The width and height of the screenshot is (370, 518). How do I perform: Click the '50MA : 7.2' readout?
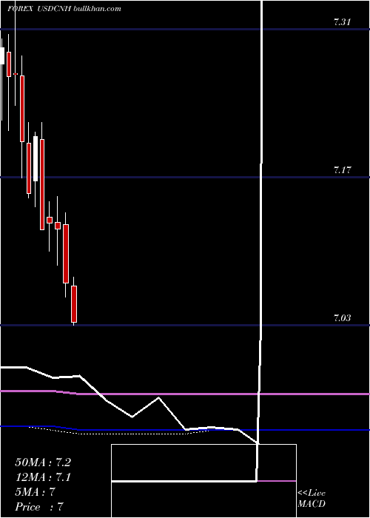tap(43, 462)
